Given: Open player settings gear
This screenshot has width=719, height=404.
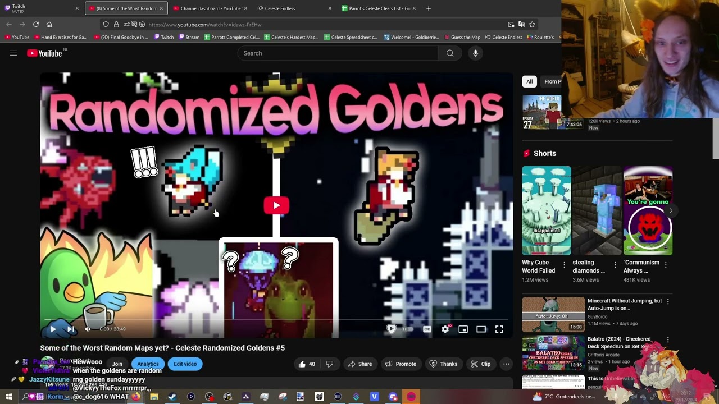Looking at the screenshot, I should (445, 329).
